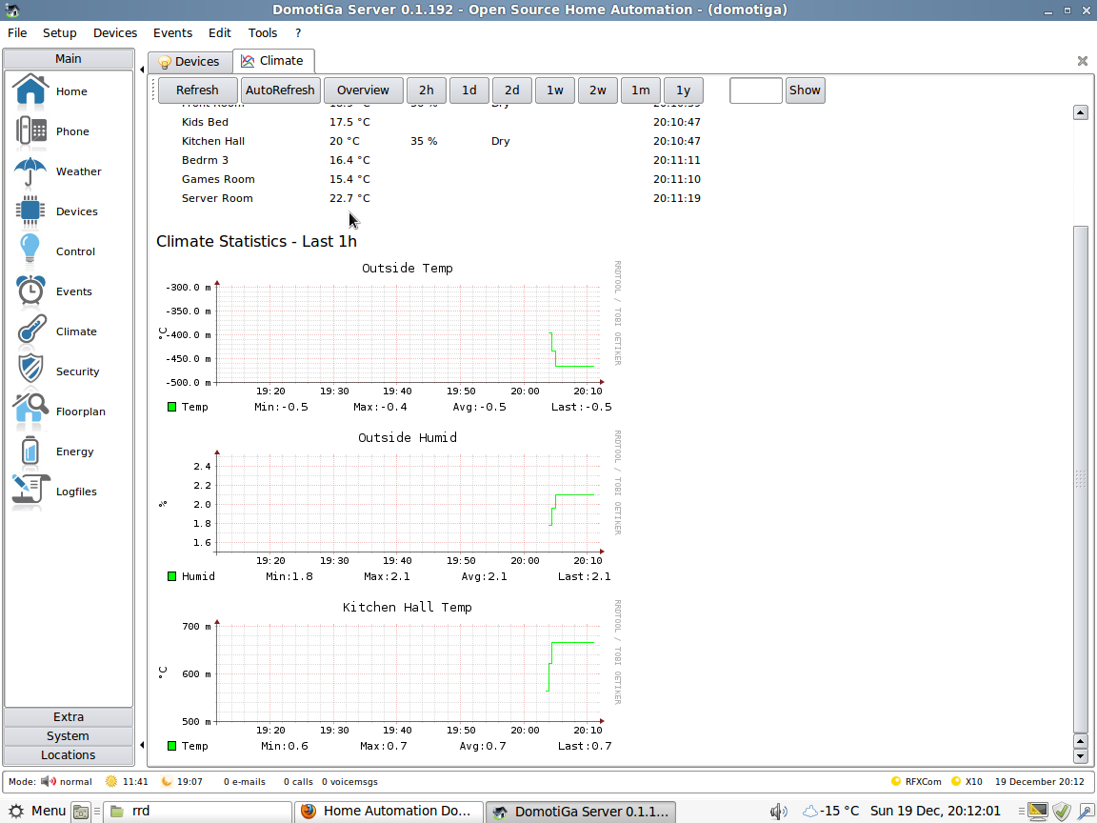Open the ? help menu
The image size is (1097, 823).
[298, 33]
